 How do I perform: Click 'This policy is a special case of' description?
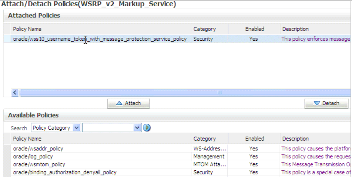[x=316, y=172]
